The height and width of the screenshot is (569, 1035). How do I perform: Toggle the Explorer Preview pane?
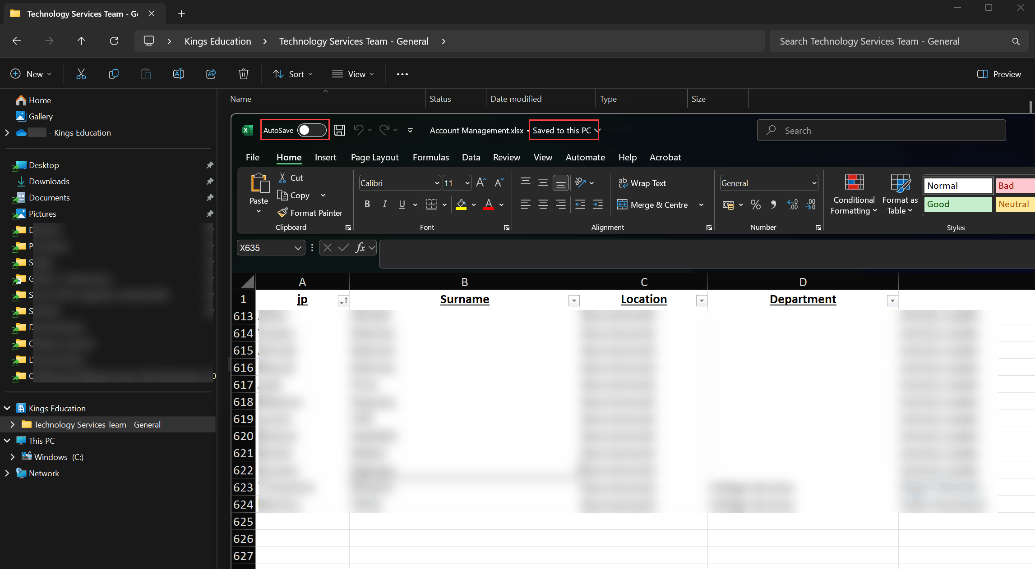pos(999,74)
